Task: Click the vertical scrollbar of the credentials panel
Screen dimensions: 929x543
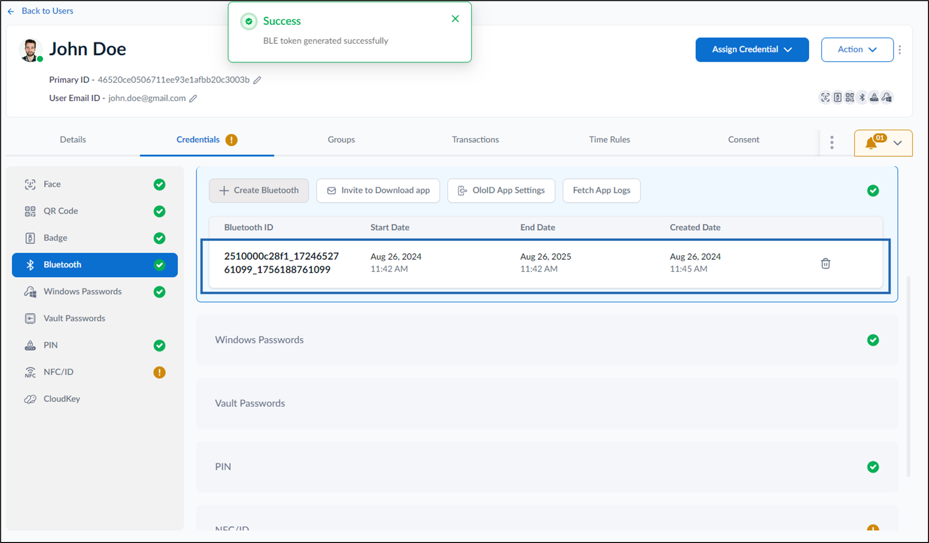Action: click(x=908, y=376)
